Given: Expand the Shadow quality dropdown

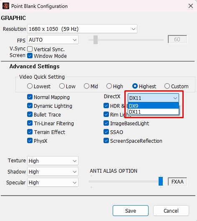Looking at the screenshot, I should [x=53, y=171].
